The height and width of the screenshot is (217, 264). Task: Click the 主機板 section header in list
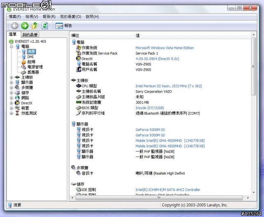(x=82, y=81)
